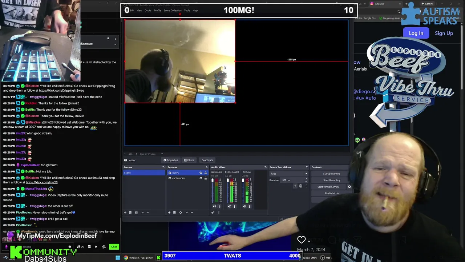Click the Instagram Log In button
The height and width of the screenshot is (262, 465).
[x=416, y=33]
